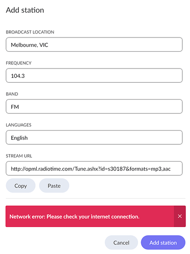190x254 pixels.
Task: Click the Broadcast Location input field
Action: point(94,45)
